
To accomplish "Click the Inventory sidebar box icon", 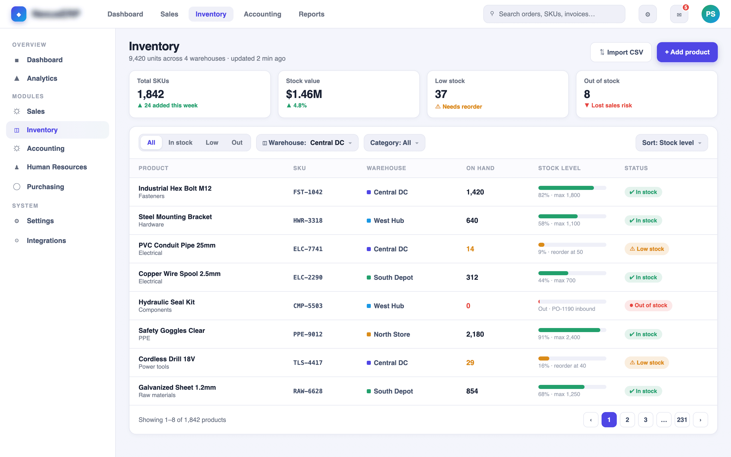I will [x=17, y=130].
